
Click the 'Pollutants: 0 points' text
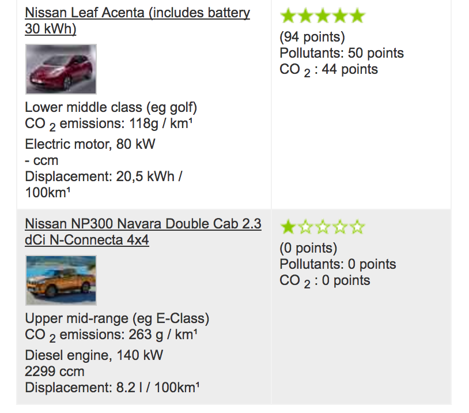pyautogui.click(x=338, y=264)
